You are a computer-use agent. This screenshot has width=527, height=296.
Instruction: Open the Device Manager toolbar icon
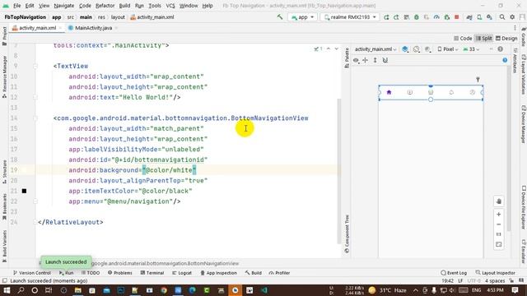pos(479,16)
